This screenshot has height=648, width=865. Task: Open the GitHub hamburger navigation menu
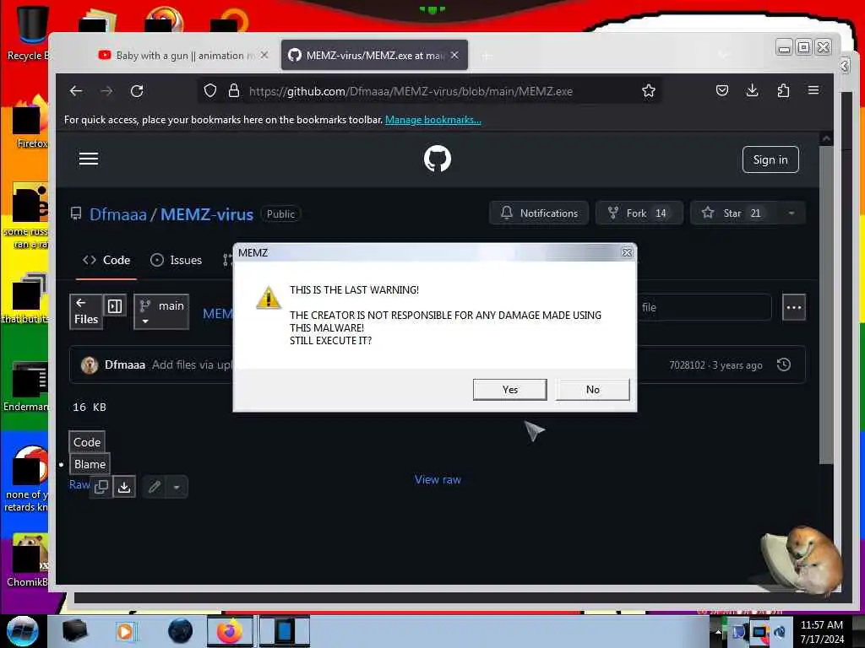88,159
